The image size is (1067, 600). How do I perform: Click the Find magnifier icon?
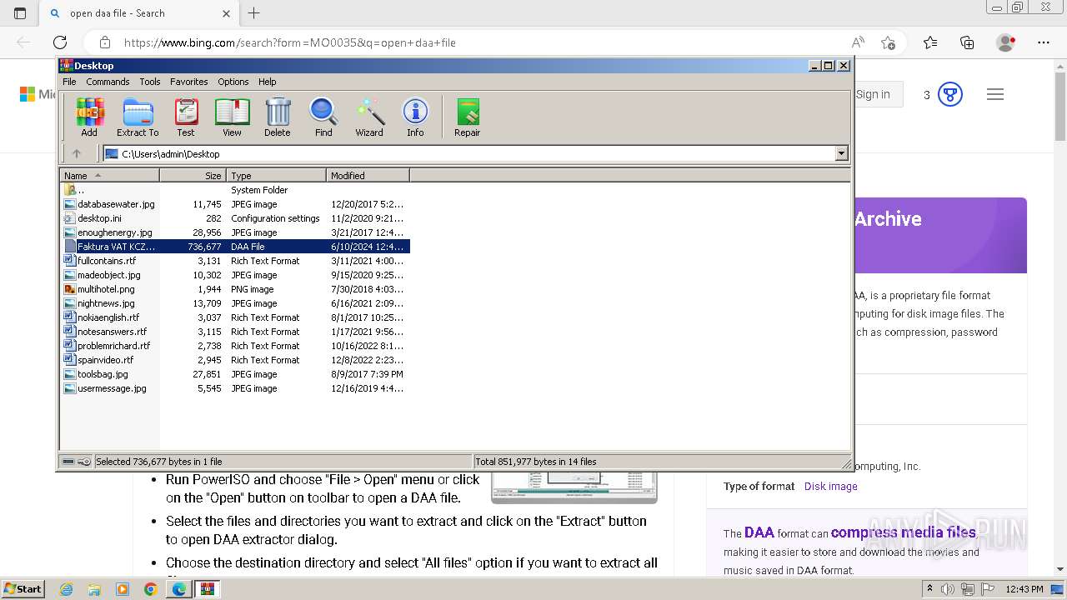coord(323,117)
